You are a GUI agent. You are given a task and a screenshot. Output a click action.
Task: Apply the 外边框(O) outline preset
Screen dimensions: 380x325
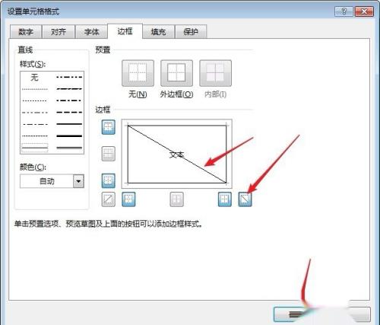[x=176, y=73]
